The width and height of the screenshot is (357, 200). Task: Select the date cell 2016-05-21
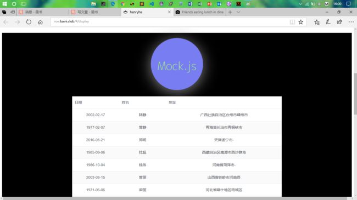pos(96,140)
